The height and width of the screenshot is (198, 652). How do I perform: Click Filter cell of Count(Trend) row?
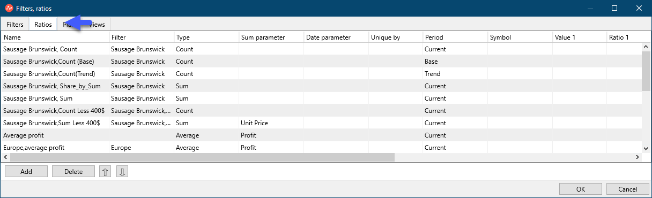coord(142,74)
